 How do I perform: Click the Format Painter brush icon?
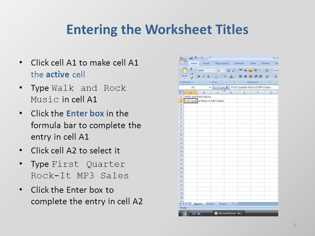point(191,78)
